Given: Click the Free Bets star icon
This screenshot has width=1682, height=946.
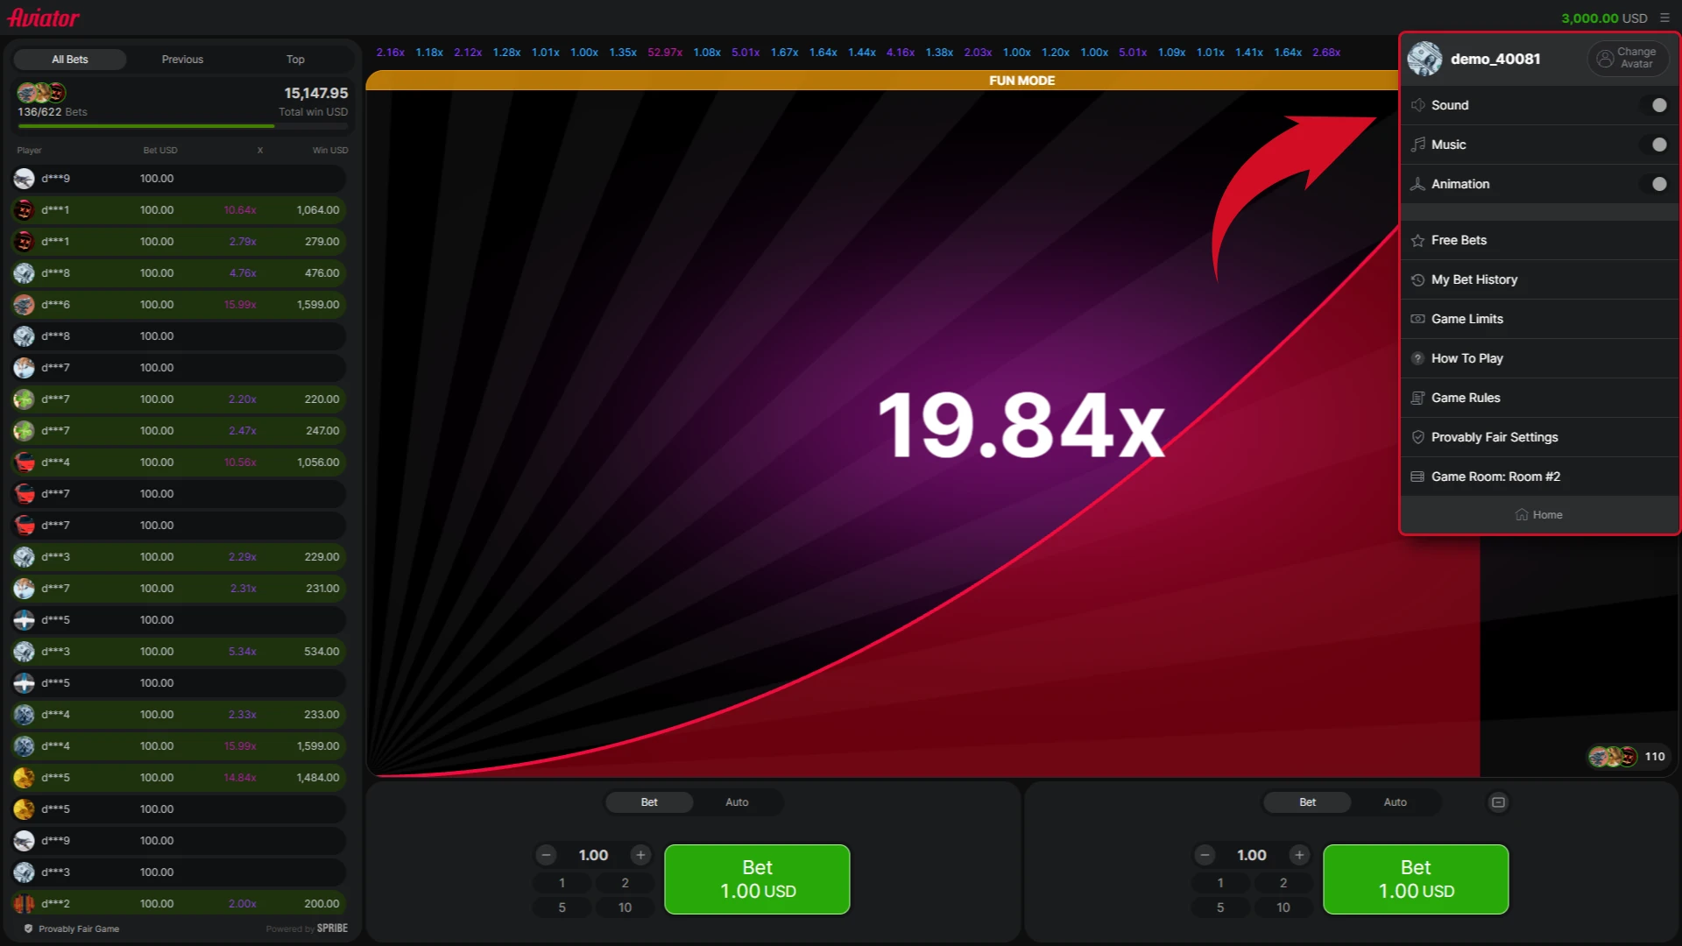Looking at the screenshot, I should 1418,240.
